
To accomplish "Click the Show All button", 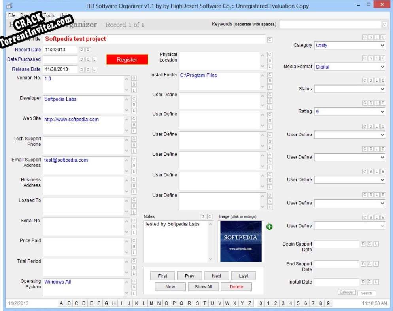I will coord(203,286).
